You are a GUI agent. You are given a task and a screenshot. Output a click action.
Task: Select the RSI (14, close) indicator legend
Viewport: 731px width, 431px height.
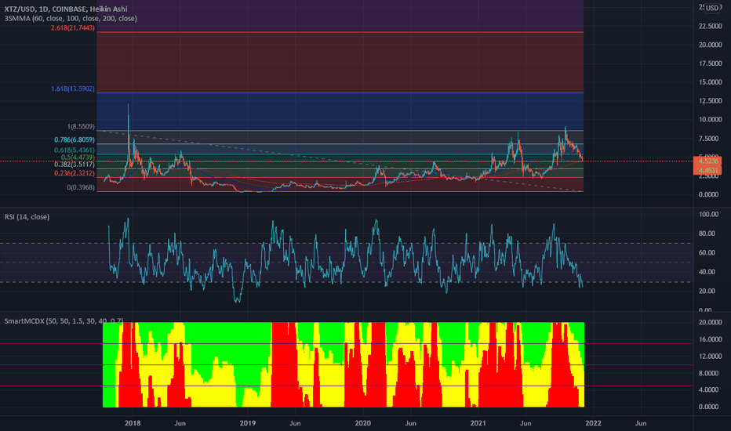[x=27, y=217]
